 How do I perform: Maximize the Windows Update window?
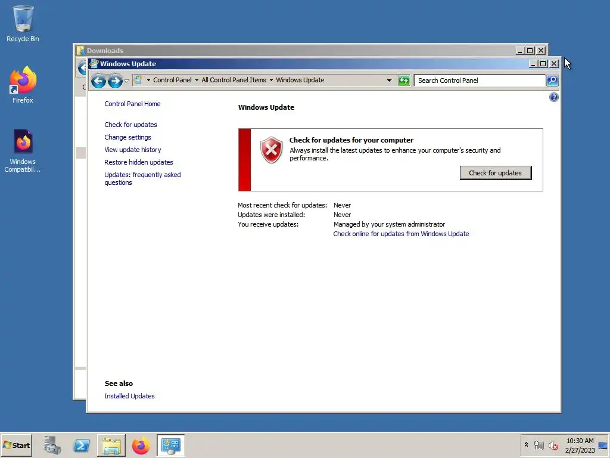pyautogui.click(x=543, y=63)
